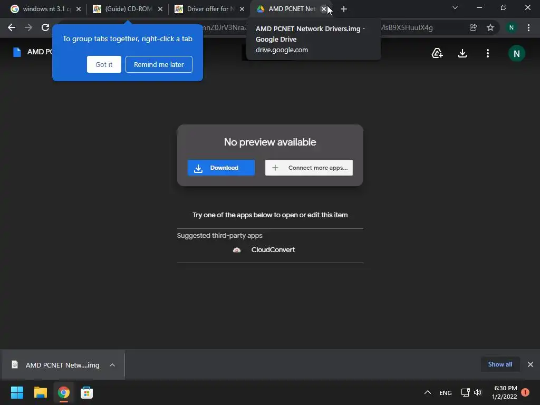
Task: Close the windows nt 3.1 tab
Action: (x=79, y=9)
